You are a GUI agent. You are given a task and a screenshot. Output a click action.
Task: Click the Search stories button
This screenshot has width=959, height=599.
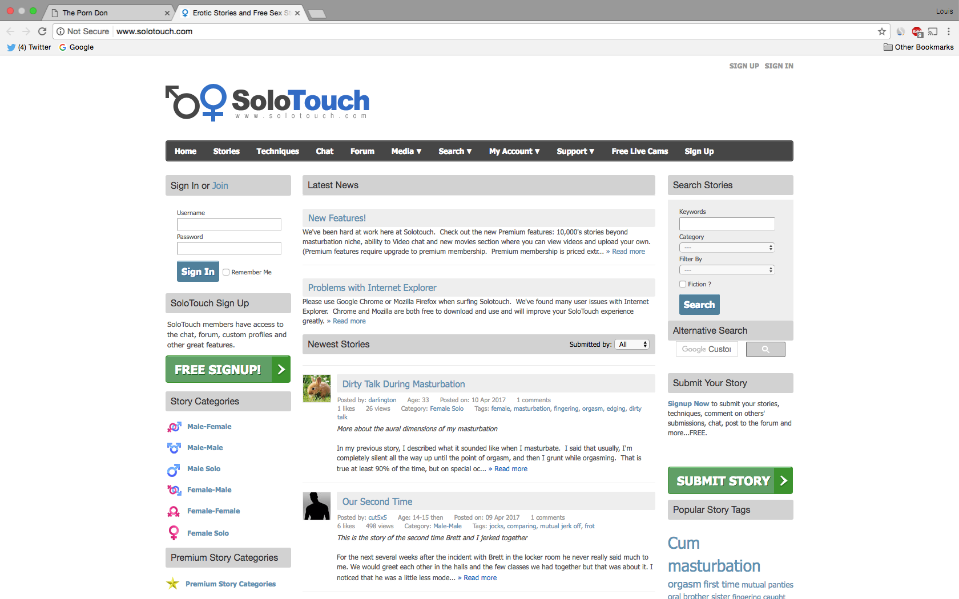tap(699, 305)
